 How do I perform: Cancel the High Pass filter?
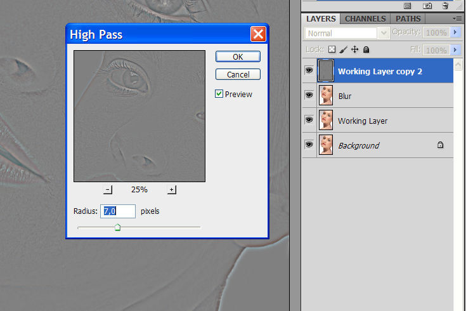point(238,74)
